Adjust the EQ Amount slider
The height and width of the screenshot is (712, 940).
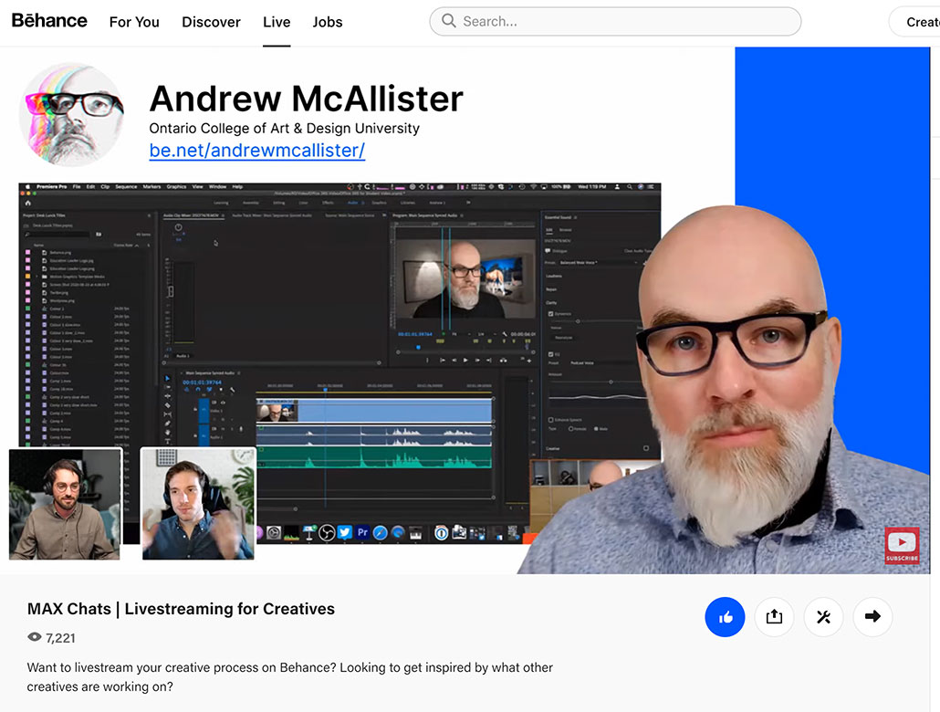tap(611, 382)
